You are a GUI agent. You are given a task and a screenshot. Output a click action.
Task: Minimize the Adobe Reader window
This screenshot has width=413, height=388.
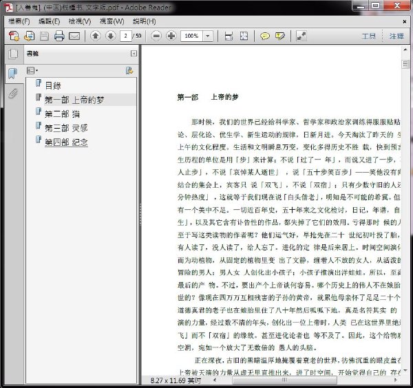pyautogui.click(x=360, y=6)
